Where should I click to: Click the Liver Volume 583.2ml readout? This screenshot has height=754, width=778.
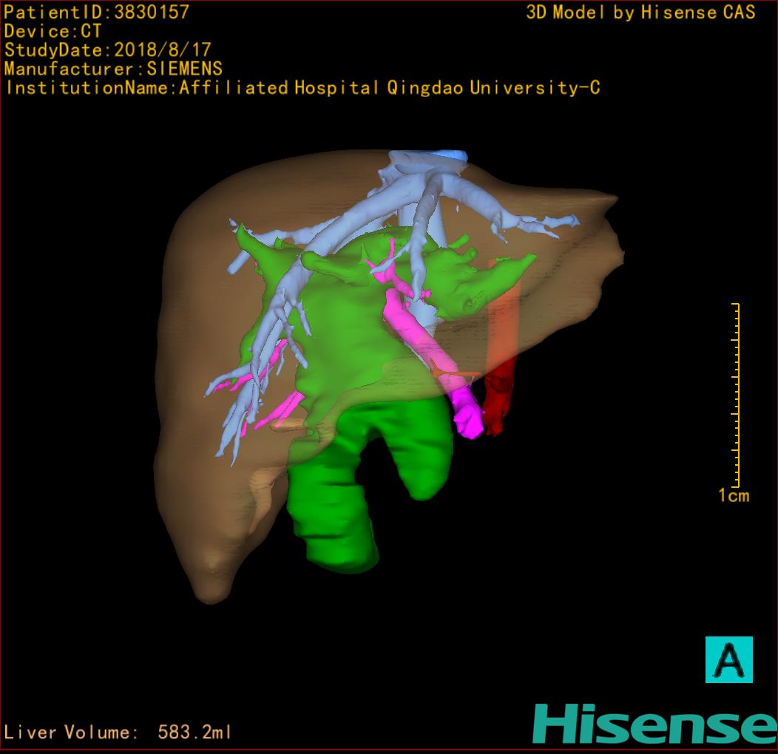[118, 733]
